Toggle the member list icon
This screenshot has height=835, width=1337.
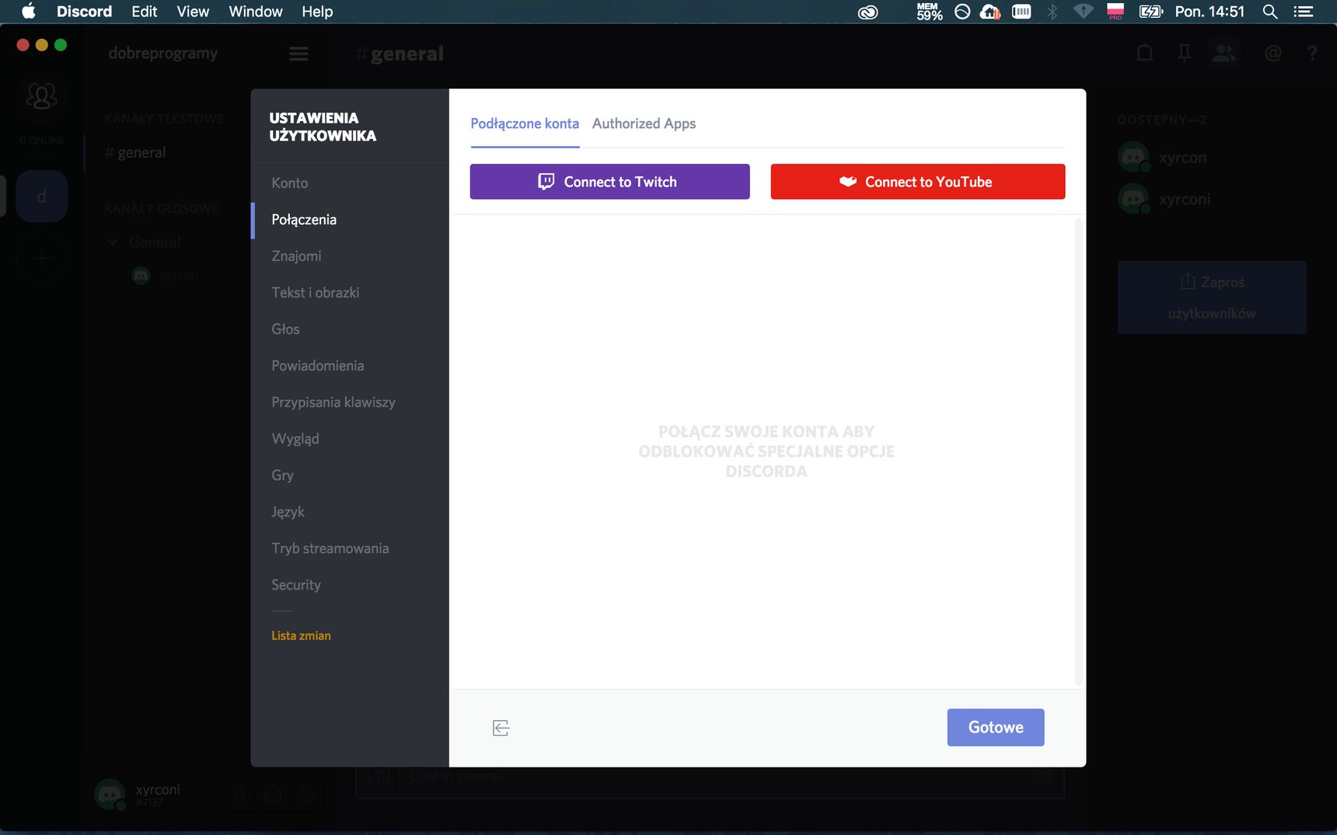1224,54
